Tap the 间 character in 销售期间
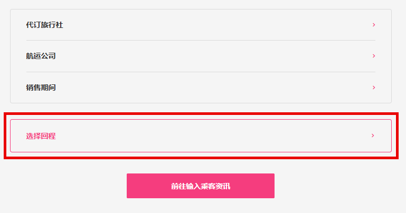The width and height of the screenshot is (406, 213). 52,88
